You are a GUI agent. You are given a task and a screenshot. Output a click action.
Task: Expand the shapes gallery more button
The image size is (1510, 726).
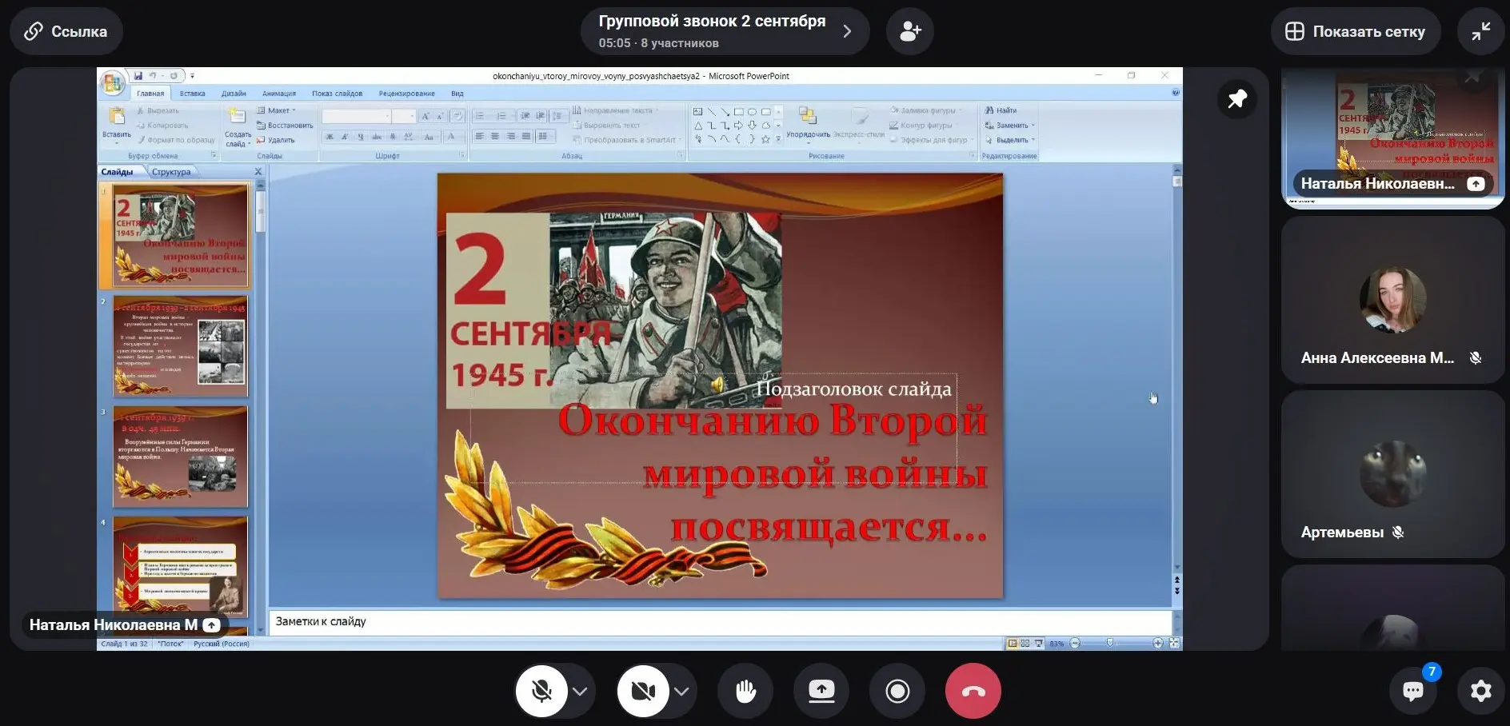click(778, 139)
